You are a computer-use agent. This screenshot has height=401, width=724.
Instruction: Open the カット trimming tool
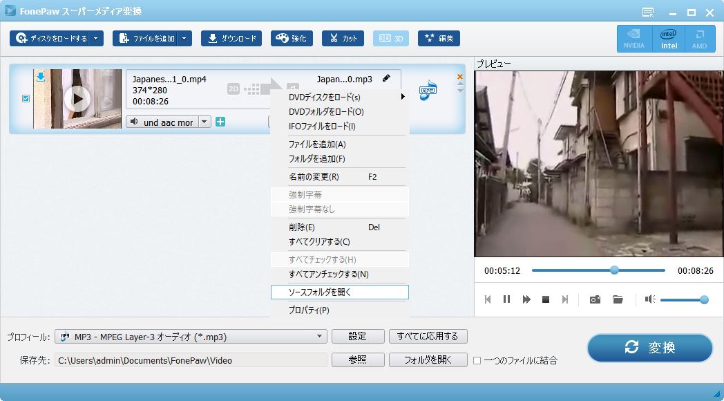click(343, 38)
